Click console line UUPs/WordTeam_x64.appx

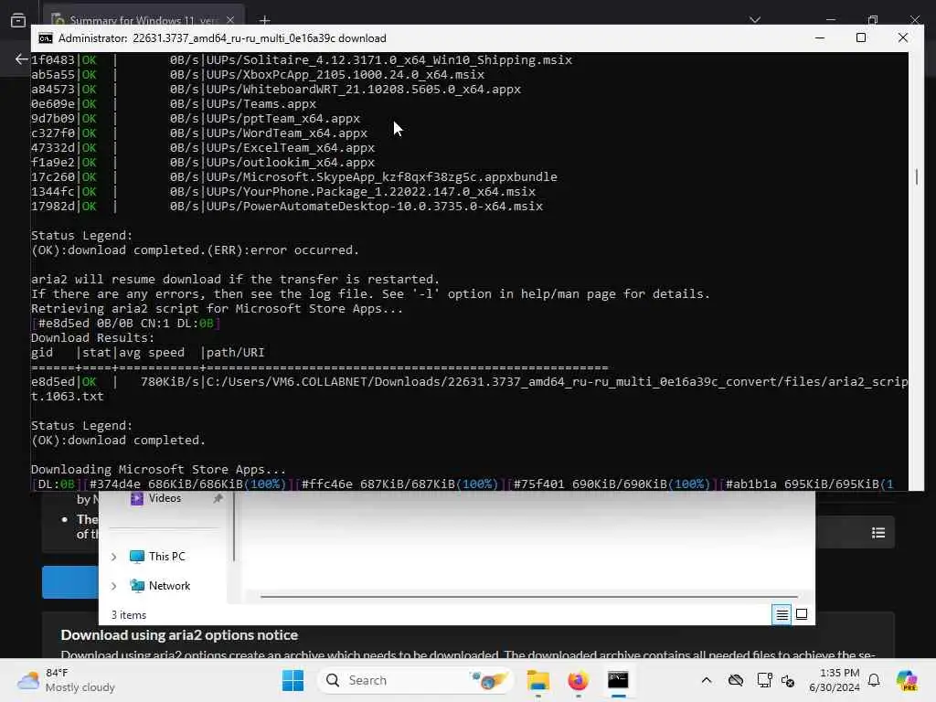286,133
